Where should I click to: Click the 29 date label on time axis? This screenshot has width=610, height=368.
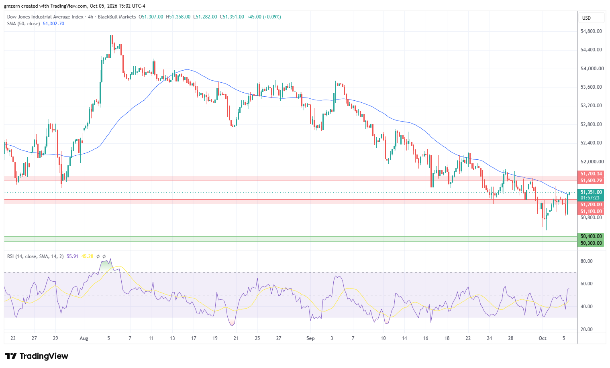click(55, 338)
